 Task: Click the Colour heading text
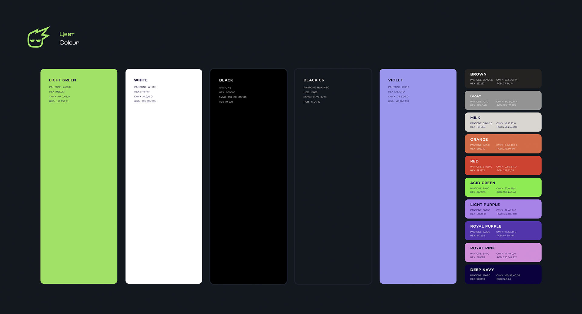[69, 43]
